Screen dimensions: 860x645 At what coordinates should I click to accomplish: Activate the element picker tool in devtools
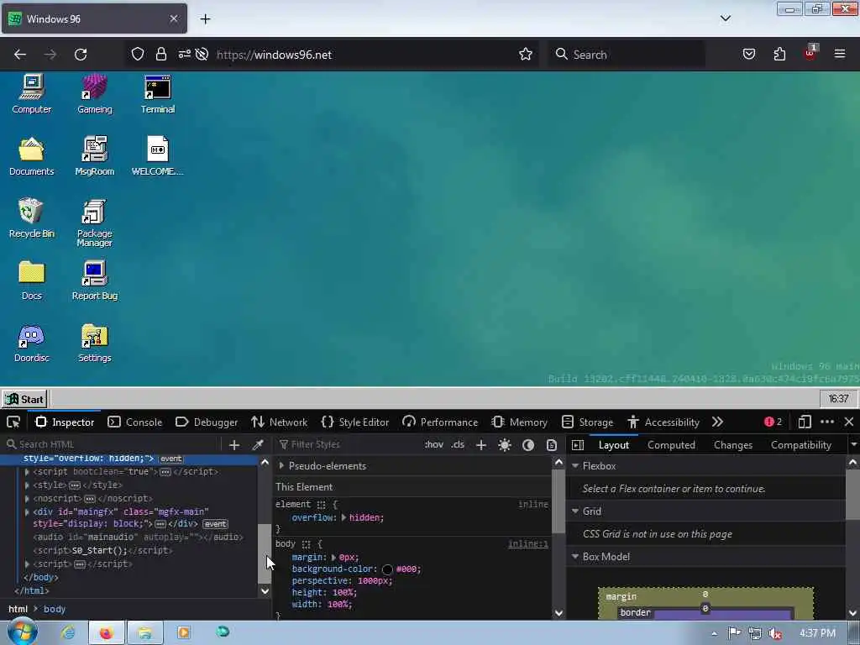coord(13,422)
